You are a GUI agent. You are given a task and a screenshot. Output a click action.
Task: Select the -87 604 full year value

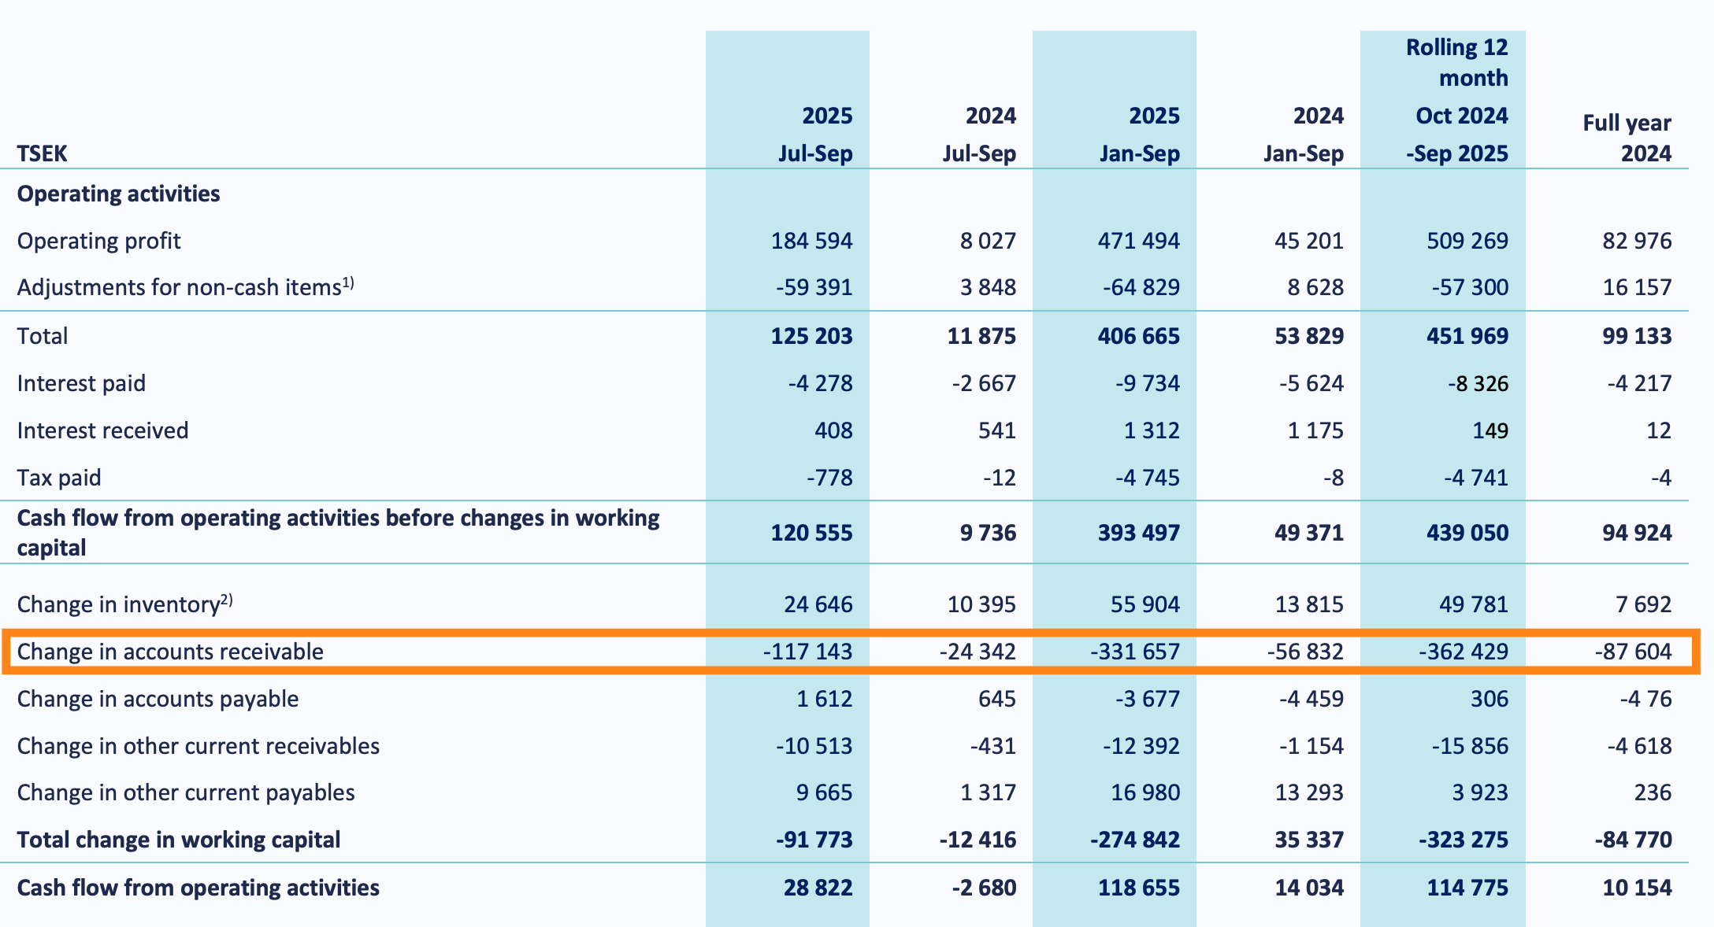click(1631, 652)
